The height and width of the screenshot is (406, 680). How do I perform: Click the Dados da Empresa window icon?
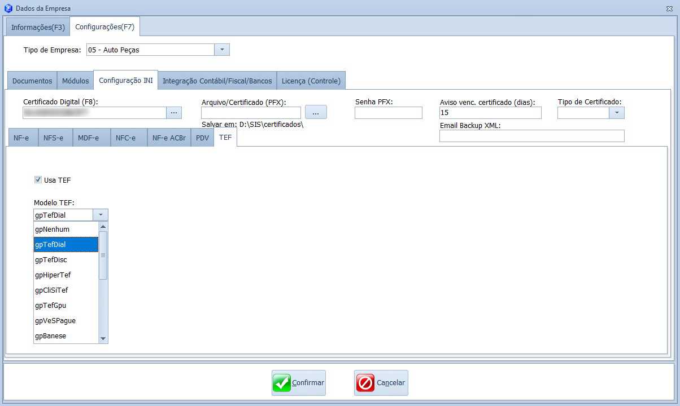click(x=8, y=8)
